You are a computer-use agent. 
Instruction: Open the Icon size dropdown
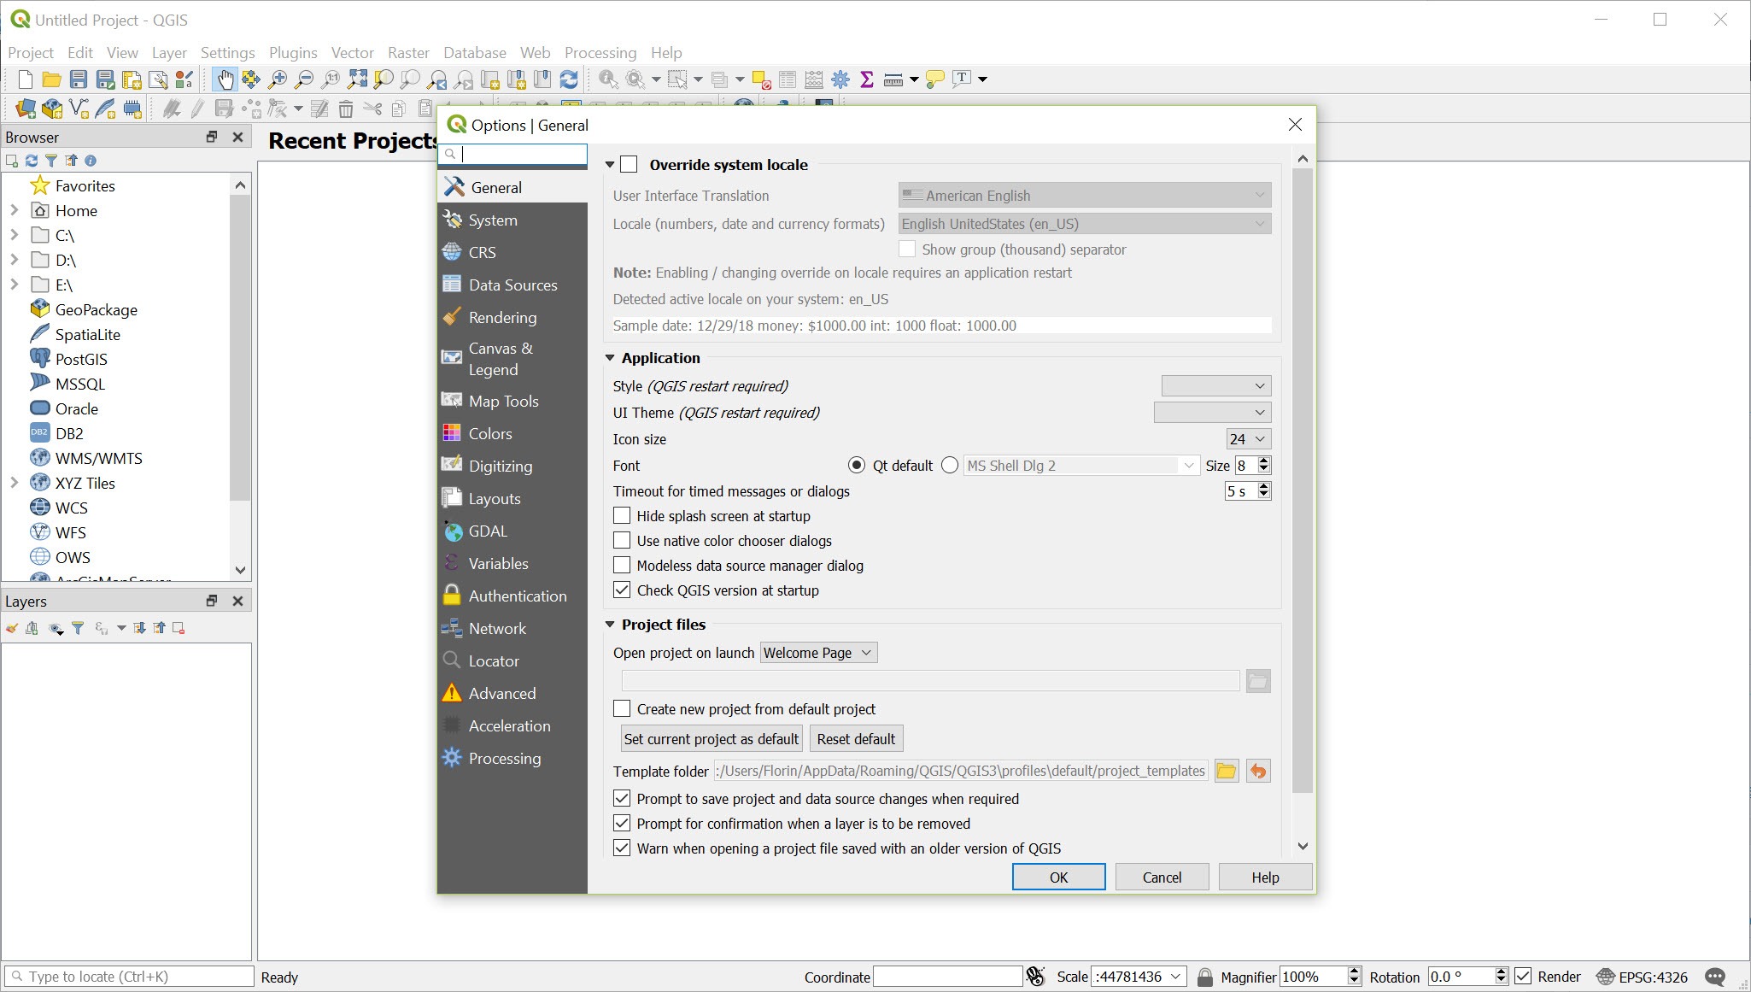click(1248, 439)
